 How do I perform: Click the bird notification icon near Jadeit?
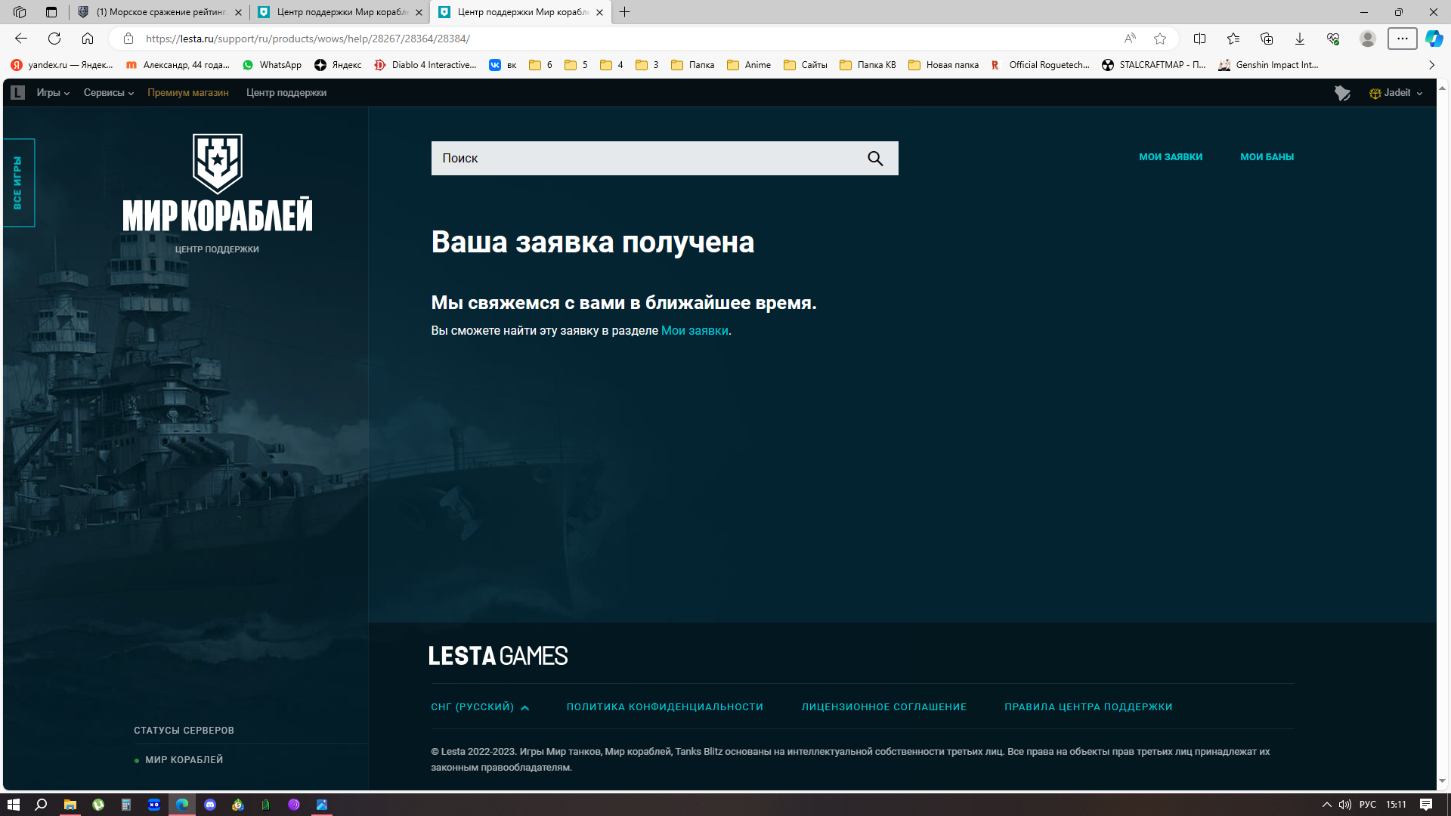point(1342,93)
